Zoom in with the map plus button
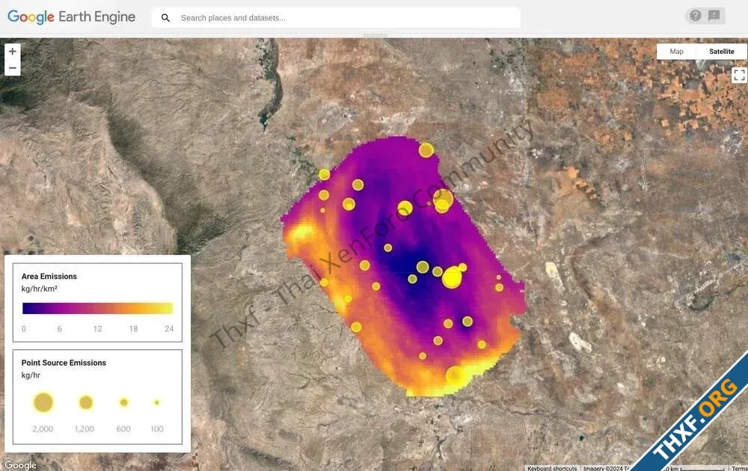 tap(13, 52)
